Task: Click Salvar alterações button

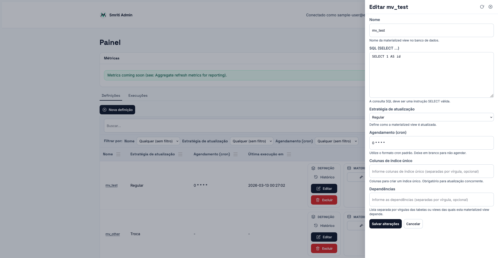Action: point(385,224)
